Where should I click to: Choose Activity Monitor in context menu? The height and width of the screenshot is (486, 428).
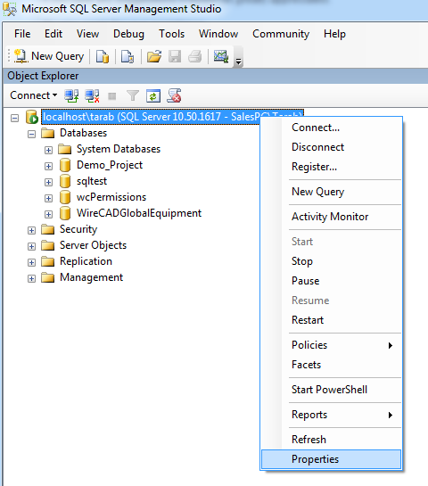click(332, 217)
